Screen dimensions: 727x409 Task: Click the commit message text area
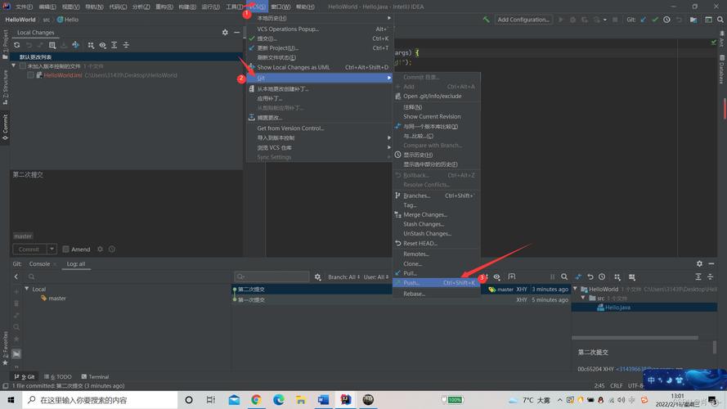tap(126, 200)
